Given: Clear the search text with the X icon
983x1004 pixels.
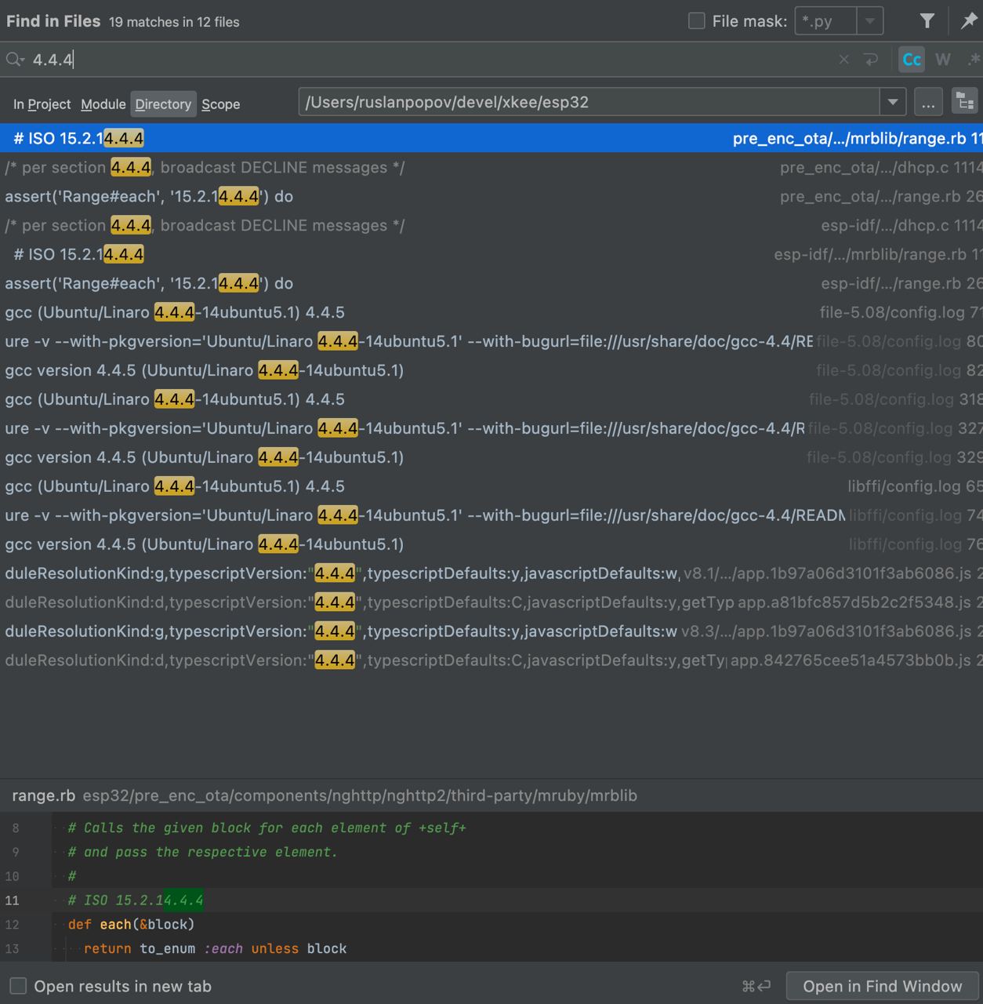Looking at the screenshot, I should pyautogui.click(x=843, y=60).
